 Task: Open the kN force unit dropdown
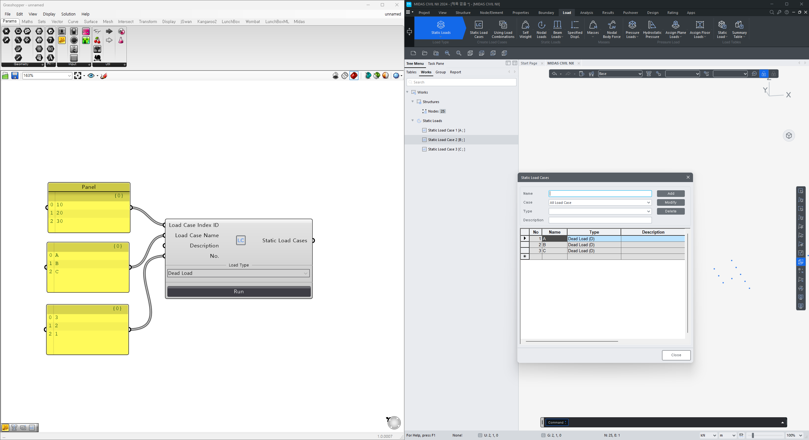pos(708,435)
